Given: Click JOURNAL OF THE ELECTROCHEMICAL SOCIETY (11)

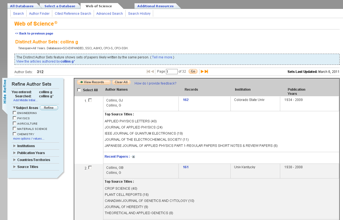Looking at the screenshot, I should click(x=147, y=140).
